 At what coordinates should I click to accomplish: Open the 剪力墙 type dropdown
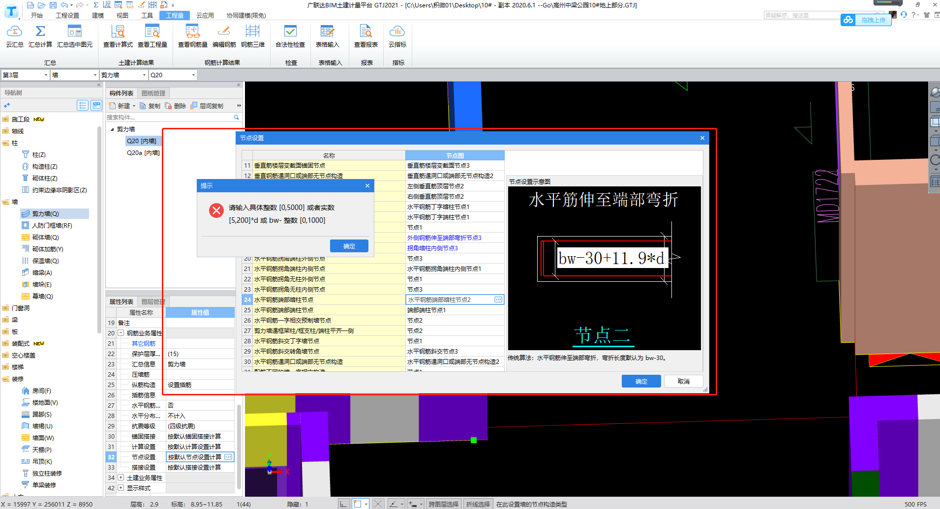[145, 75]
